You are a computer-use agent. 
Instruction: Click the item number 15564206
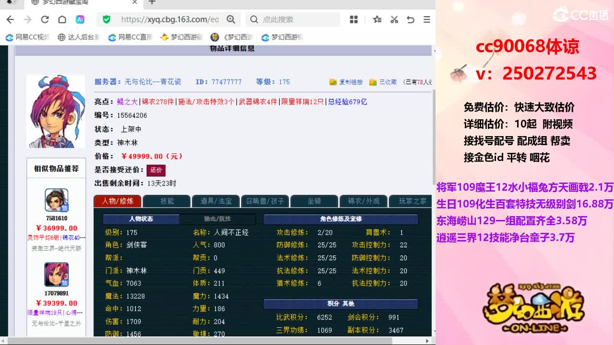[x=132, y=115]
